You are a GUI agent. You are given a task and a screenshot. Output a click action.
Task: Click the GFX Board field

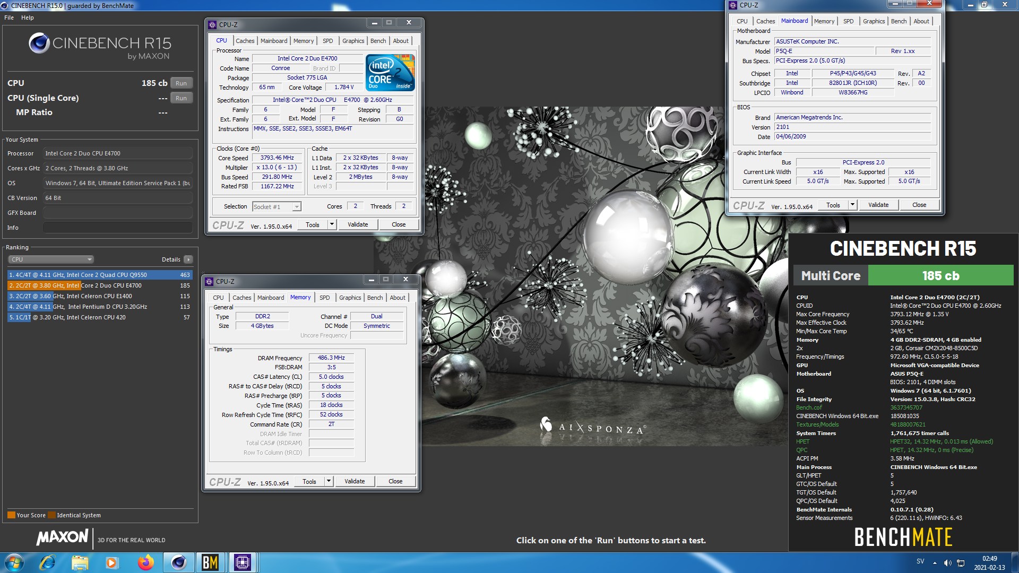(x=117, y=213)
